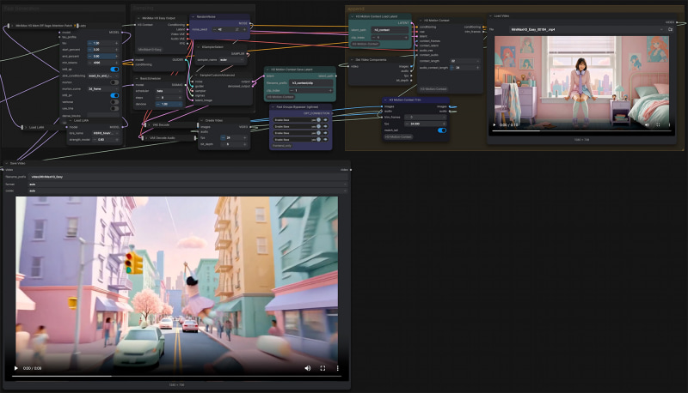Click the randomize icon in noise_seed field
The image size is (688, 393).
pos(237,29)
